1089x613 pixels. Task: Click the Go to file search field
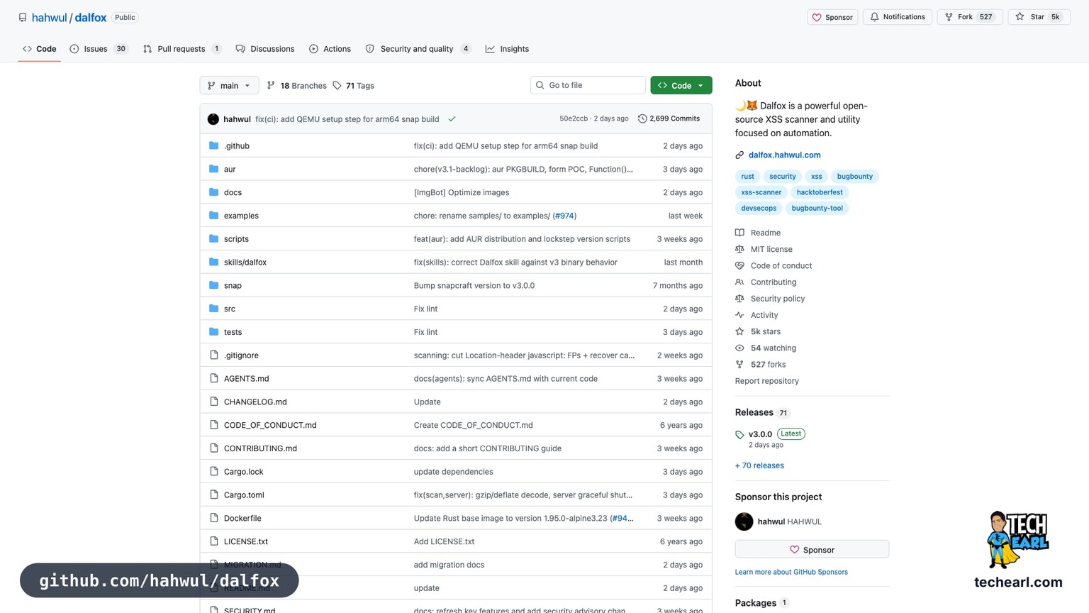[588, 85]
